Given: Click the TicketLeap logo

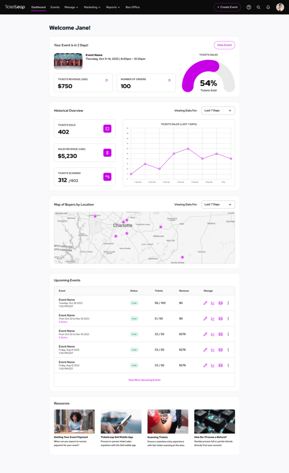Looking at the screenshot, I should tap(15, 7).
